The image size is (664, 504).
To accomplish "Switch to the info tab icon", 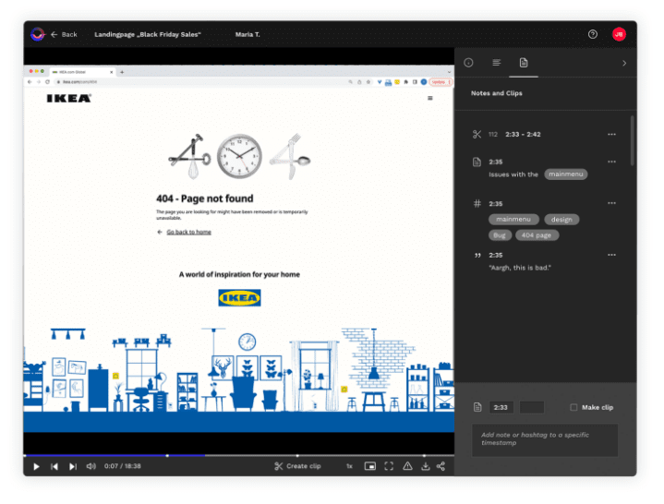I will tap(468, 63).
